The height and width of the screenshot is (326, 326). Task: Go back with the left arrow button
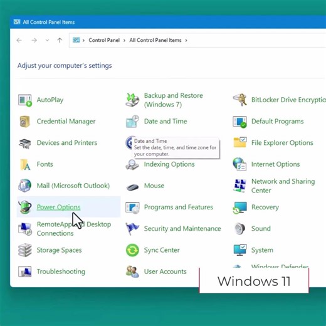point(19,40)
